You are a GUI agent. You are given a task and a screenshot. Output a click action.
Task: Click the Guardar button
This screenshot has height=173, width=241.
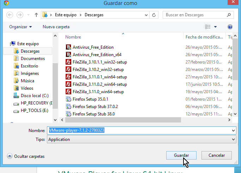[x=181, y=155]
